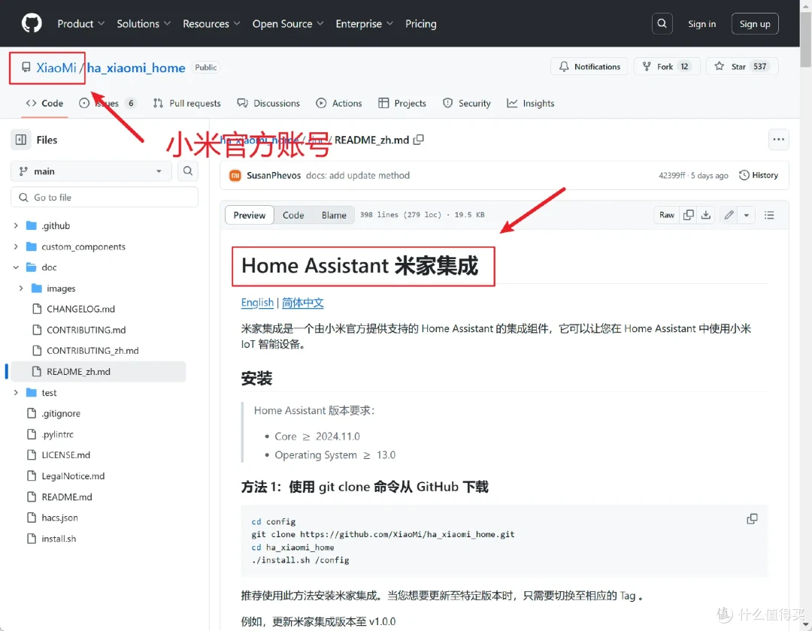Go to Pricing page

coord(420,24)
